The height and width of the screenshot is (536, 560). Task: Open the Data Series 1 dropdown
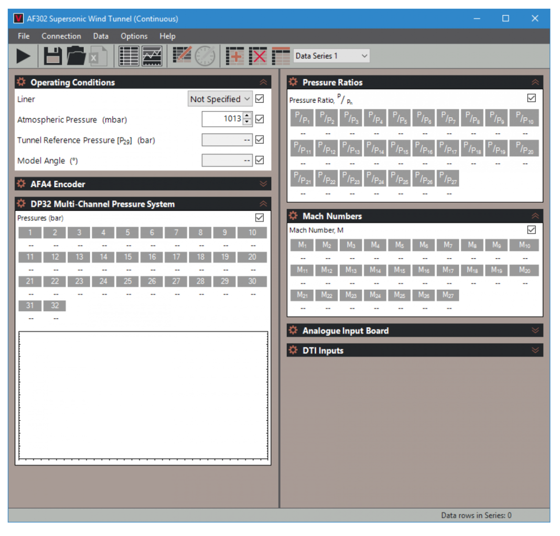coord(331,56)
